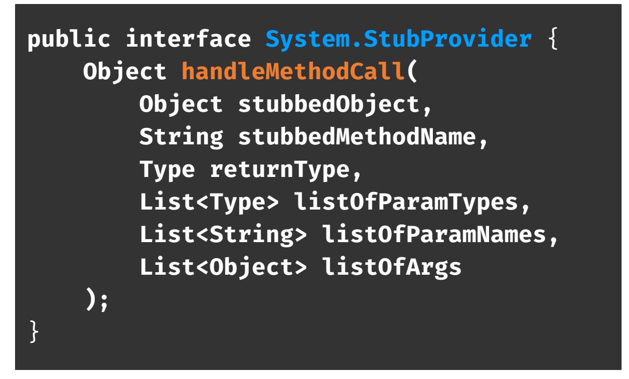The width and height of the screenshot is (629, 379).
Task: Click the Object type preceding stubbedObject
Action: tap(181, 105)
